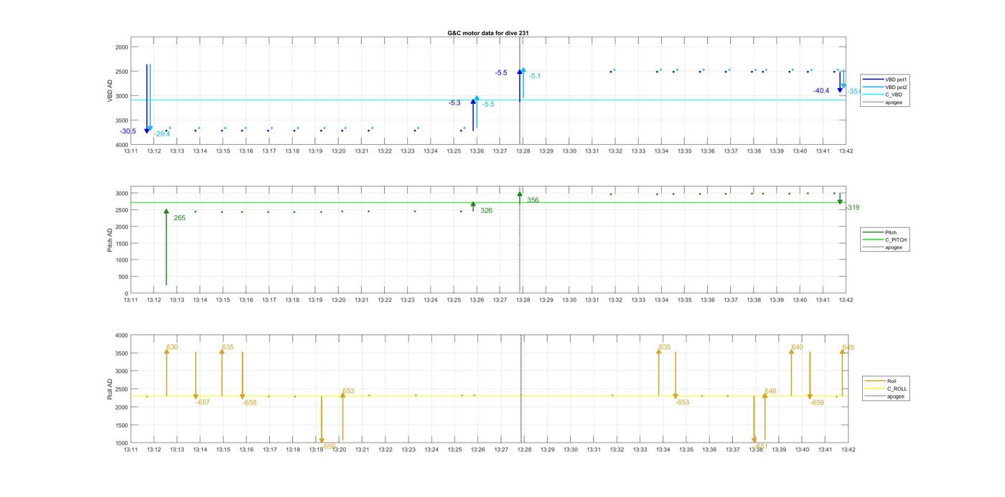This screenshot has width=1005, height=497.
Task: Click the "-657" roll data label
Action: [203, 403]
